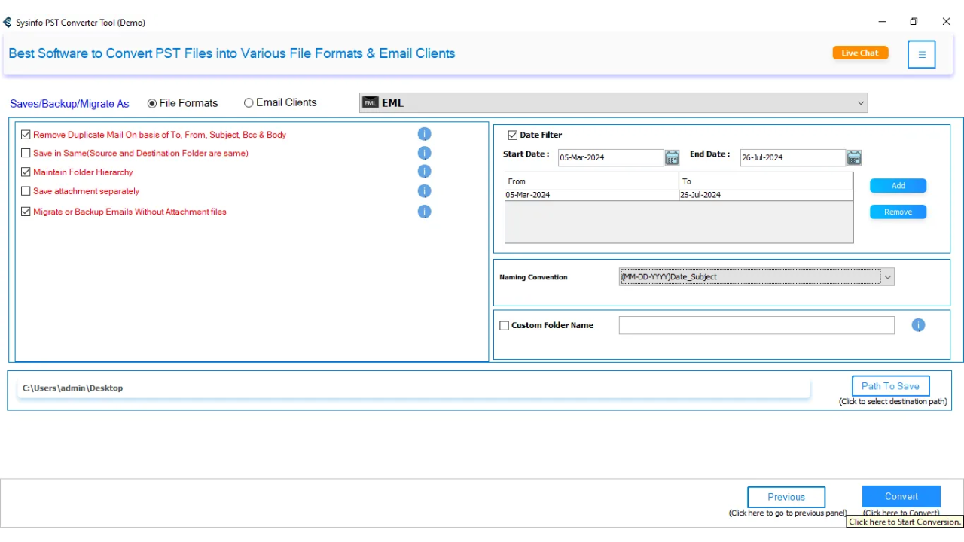The image size is (964, 542).
Task: Go back with the Previous button
Action: point(786,497)
